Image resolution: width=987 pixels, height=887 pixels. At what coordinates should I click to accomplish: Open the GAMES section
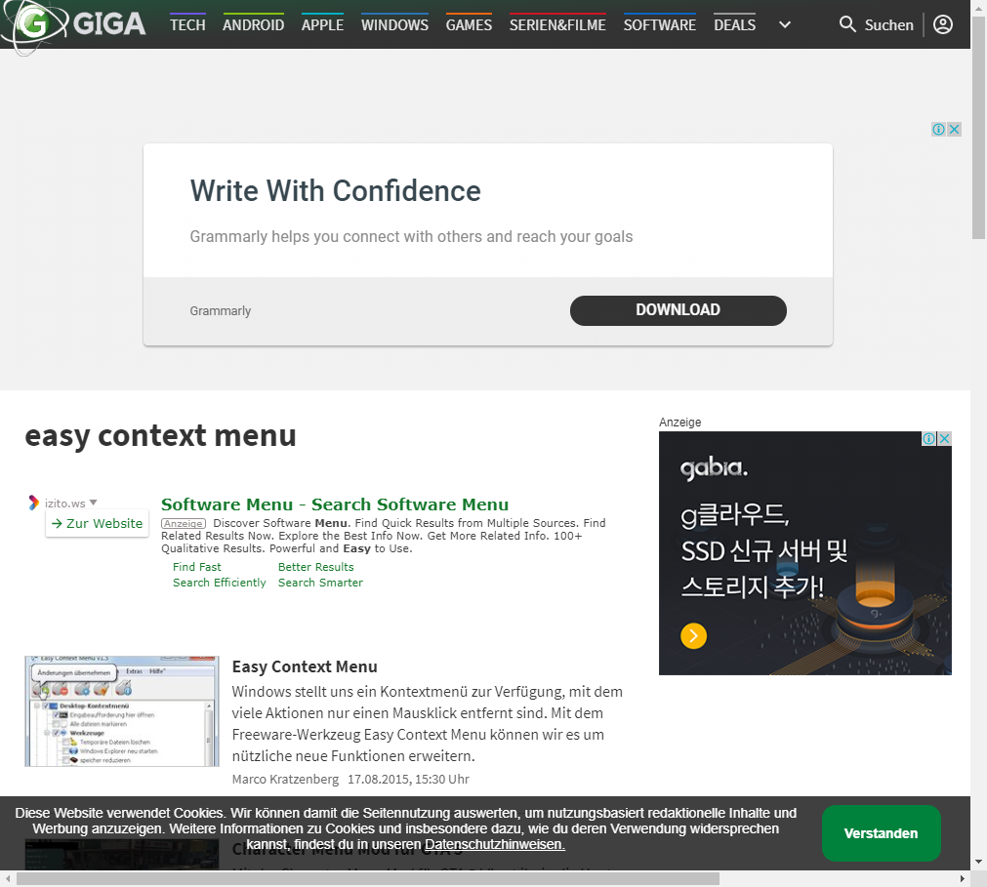click(469, 25)
